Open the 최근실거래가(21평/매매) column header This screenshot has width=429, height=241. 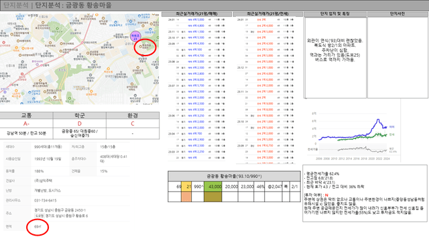pyautogui.click(x=196, y=14)
